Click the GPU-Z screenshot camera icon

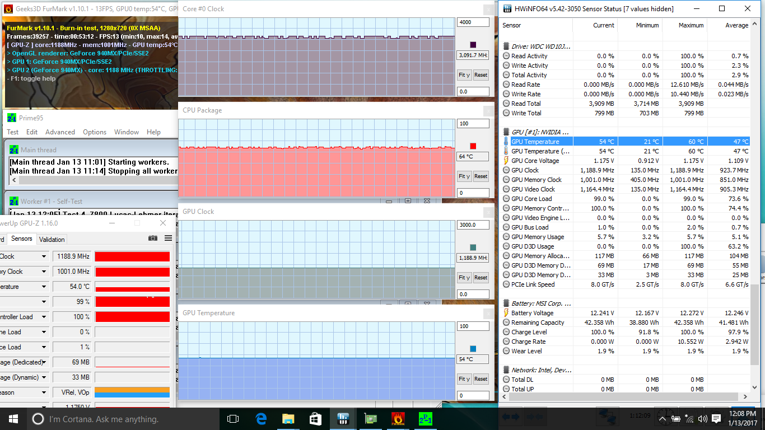point(153,239)
